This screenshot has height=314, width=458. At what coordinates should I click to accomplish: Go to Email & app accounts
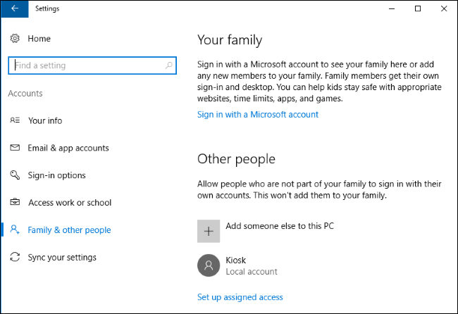click(68, 148)
